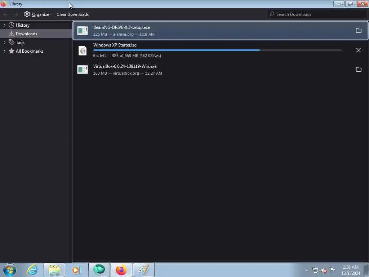369x277 pixels.
Task: Go back with the back arrow
Action: [x=6, y=14]
